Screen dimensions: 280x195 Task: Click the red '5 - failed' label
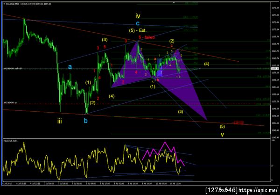pyautogui.click(x=147, y=37)
